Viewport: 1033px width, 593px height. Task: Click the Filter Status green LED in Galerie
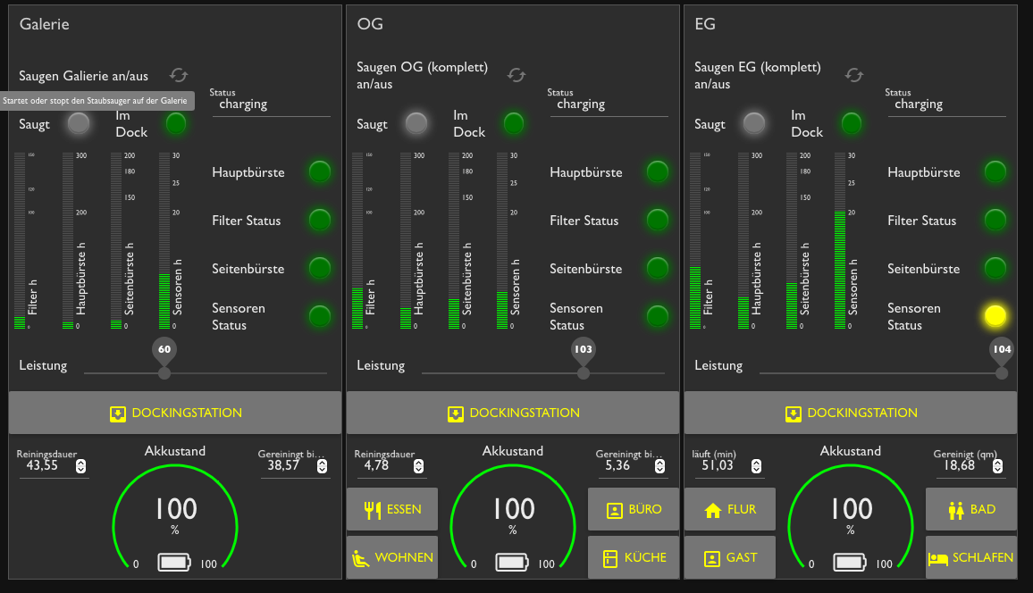[x=319, y=221]
